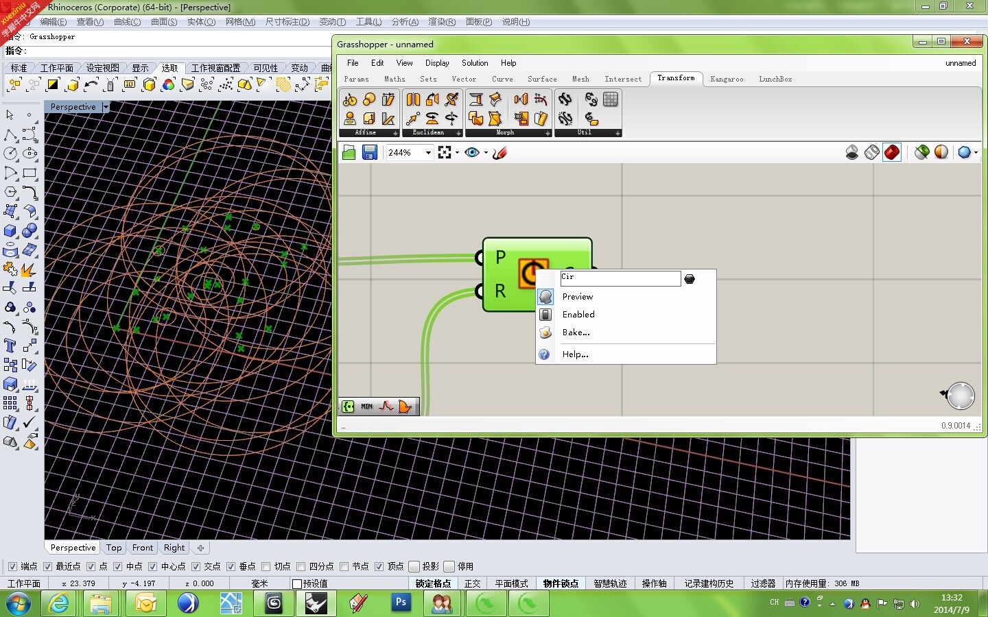
Task: Click the Select by Color wheel icon
Action: 168,85
